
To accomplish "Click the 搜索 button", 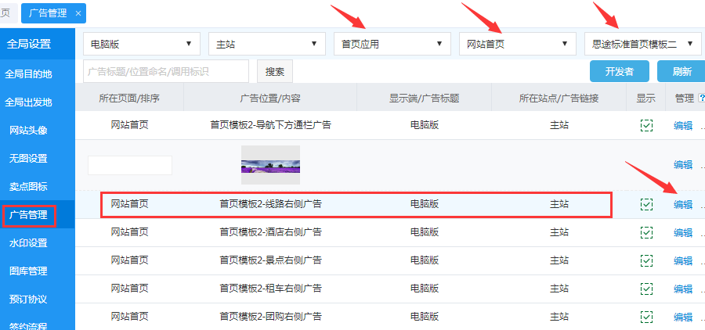I will click(274, 71).
